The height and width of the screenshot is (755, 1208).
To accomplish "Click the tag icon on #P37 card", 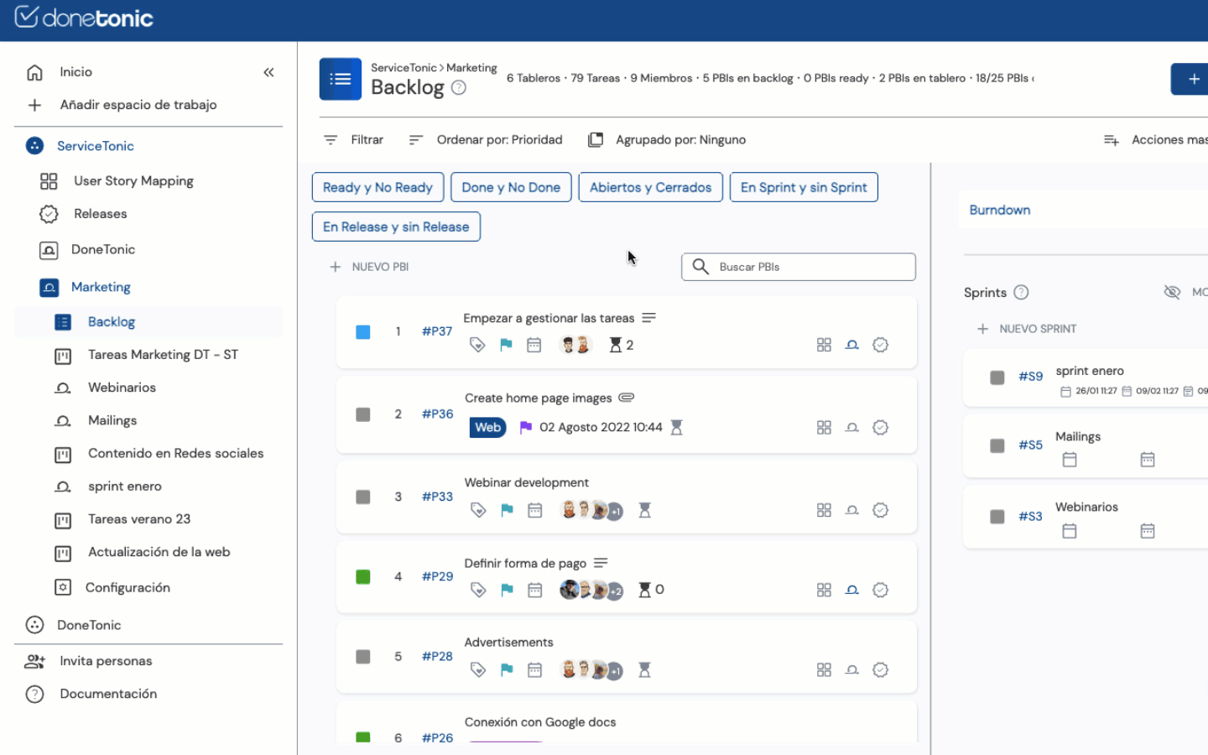I will coord(477,345).
